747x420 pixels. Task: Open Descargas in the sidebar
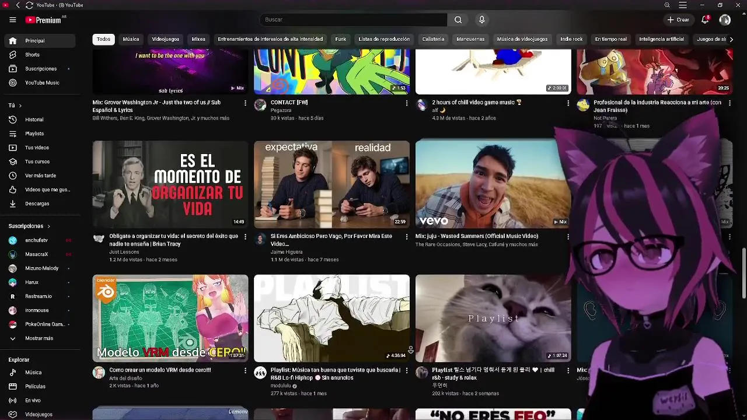[40, 204]
